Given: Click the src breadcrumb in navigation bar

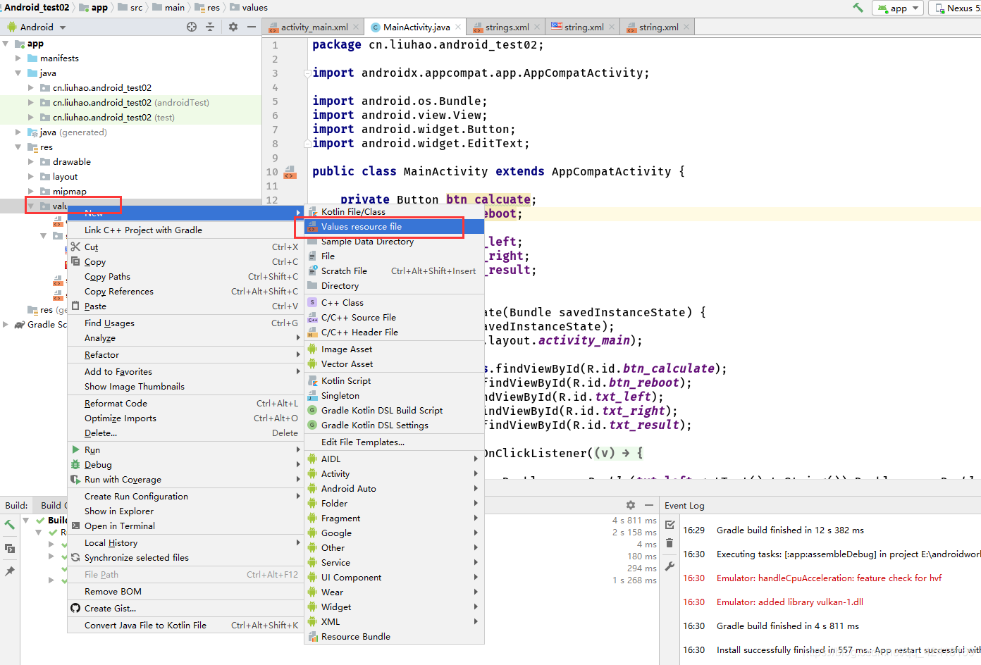Looking at the screenshot, I should (x=130, y=8).
